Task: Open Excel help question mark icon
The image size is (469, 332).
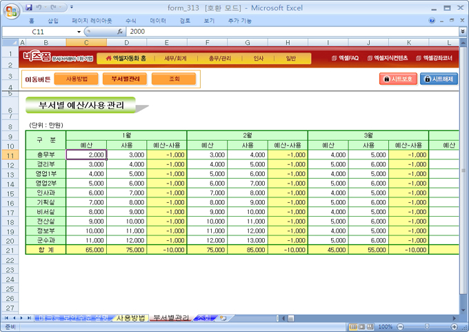Action: pyautogui.click(x=432, y=21)
